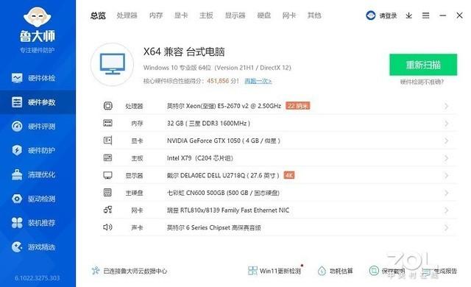Open 硬件体检 in the sidebar

pyautogui.click(x=34, y=78)
